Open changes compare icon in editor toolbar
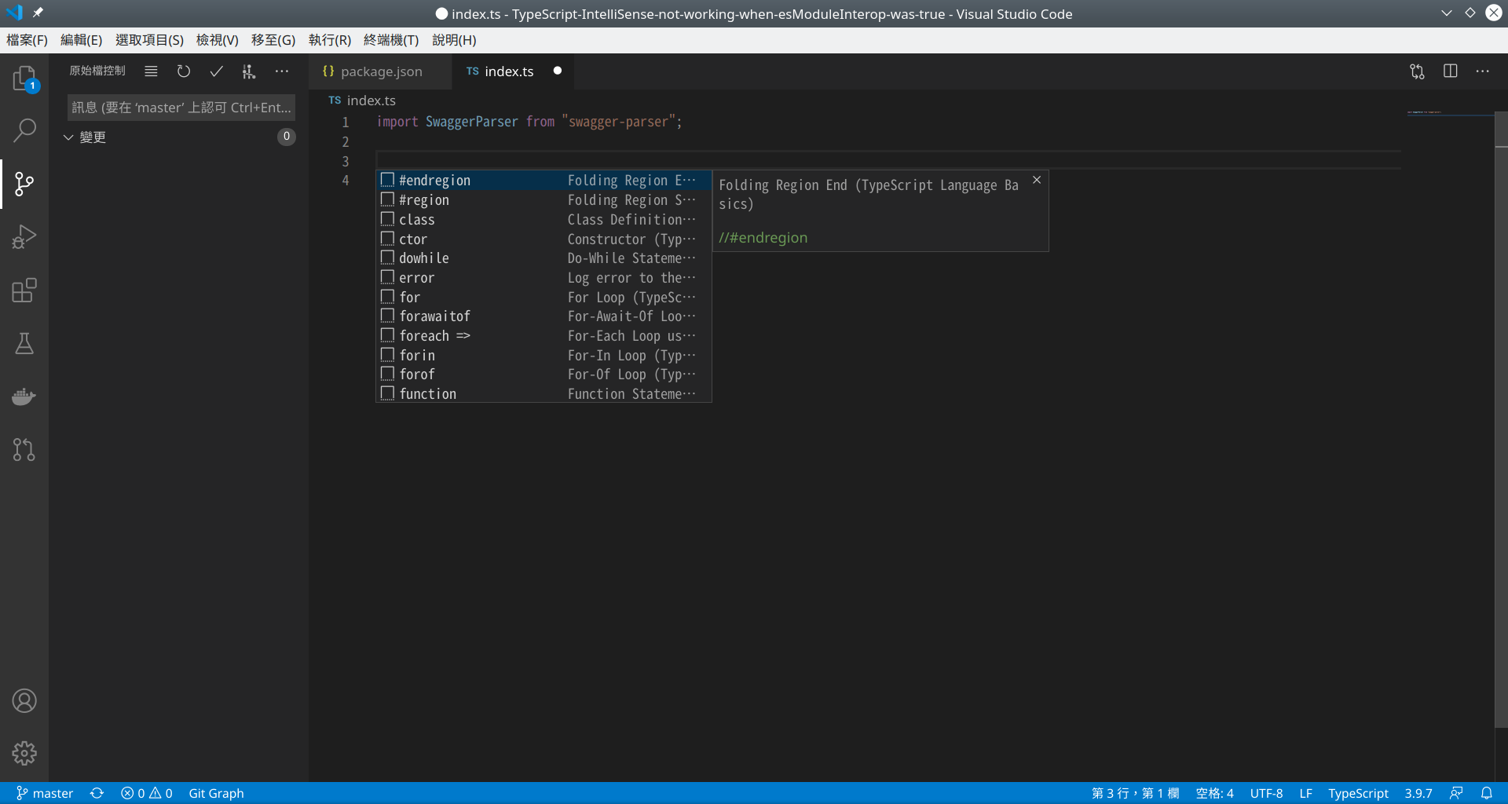This screenshot has width=1508, height=804. point(1417,71)
